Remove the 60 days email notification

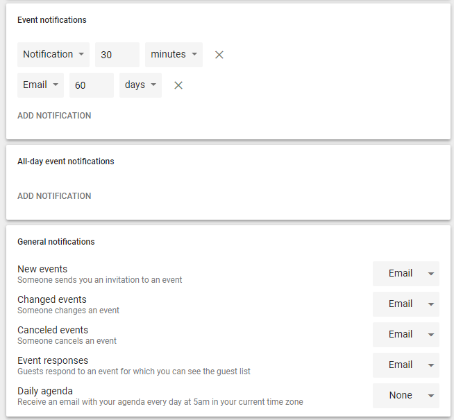pyautogui.click(x=178, y=85)
